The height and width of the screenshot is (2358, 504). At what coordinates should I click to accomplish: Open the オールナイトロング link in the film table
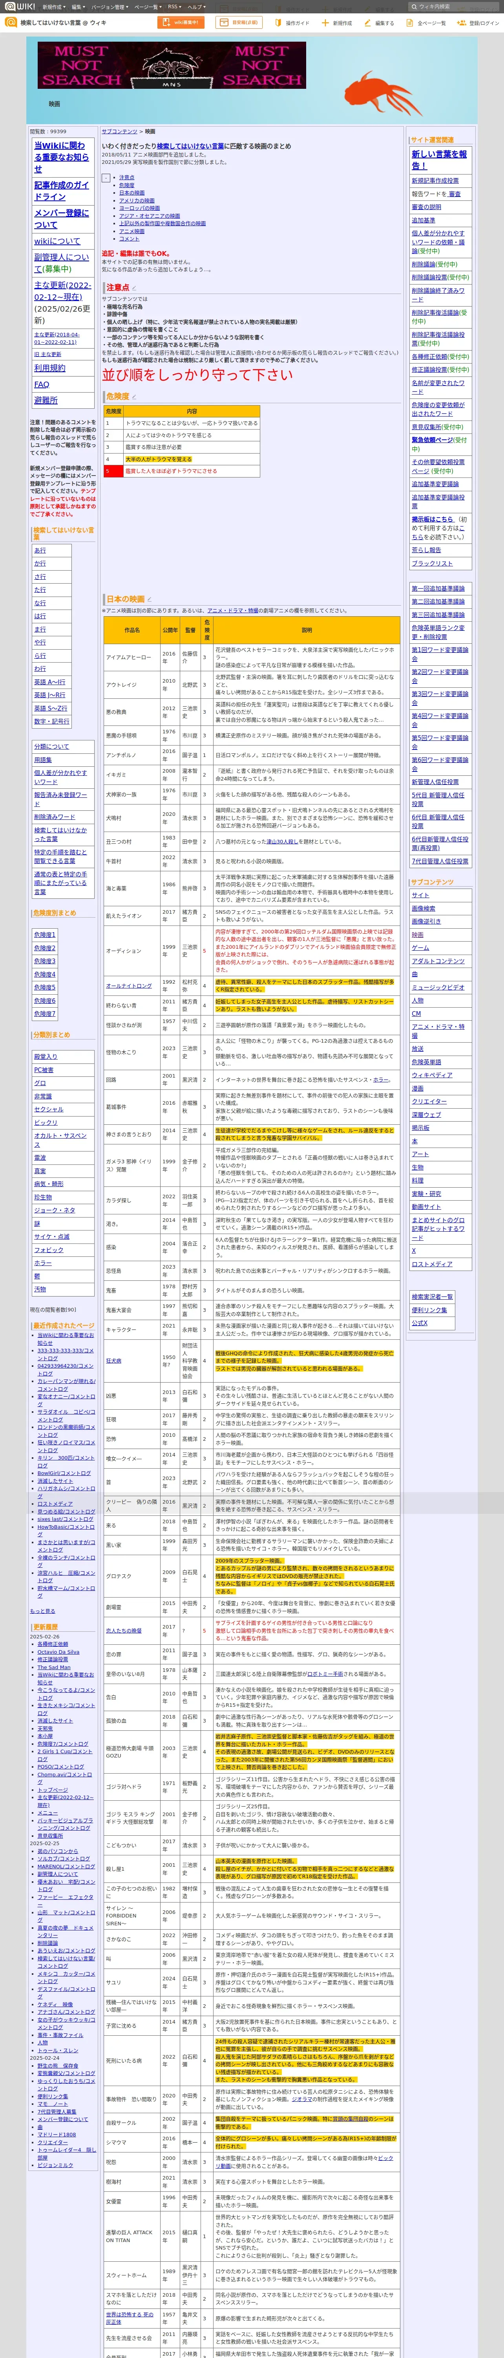pos(129,986)
